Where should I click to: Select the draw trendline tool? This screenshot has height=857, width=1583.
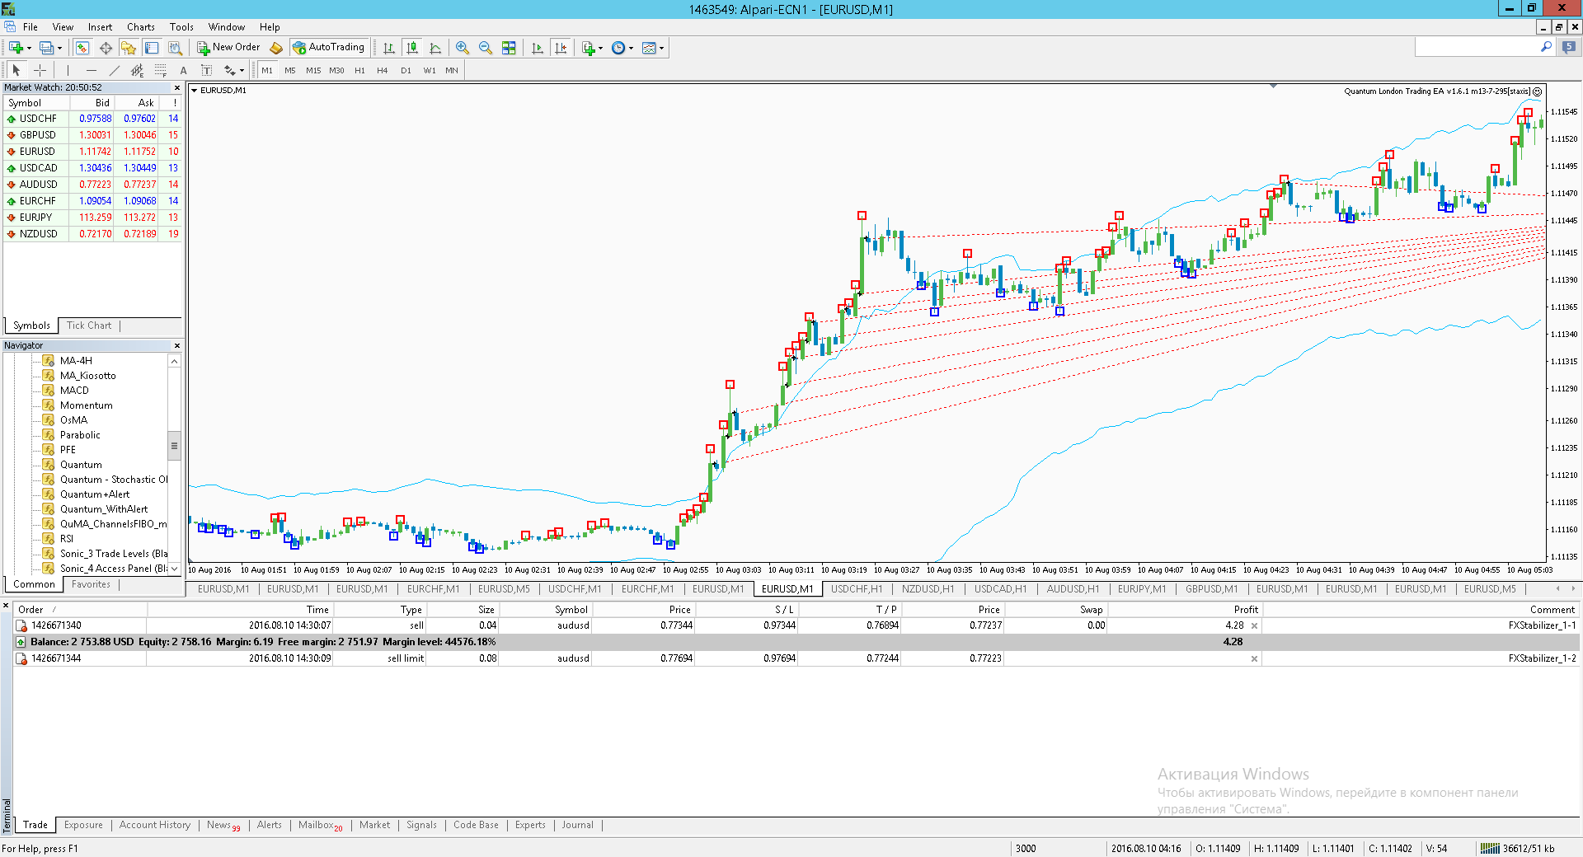[x=115, y=71]
